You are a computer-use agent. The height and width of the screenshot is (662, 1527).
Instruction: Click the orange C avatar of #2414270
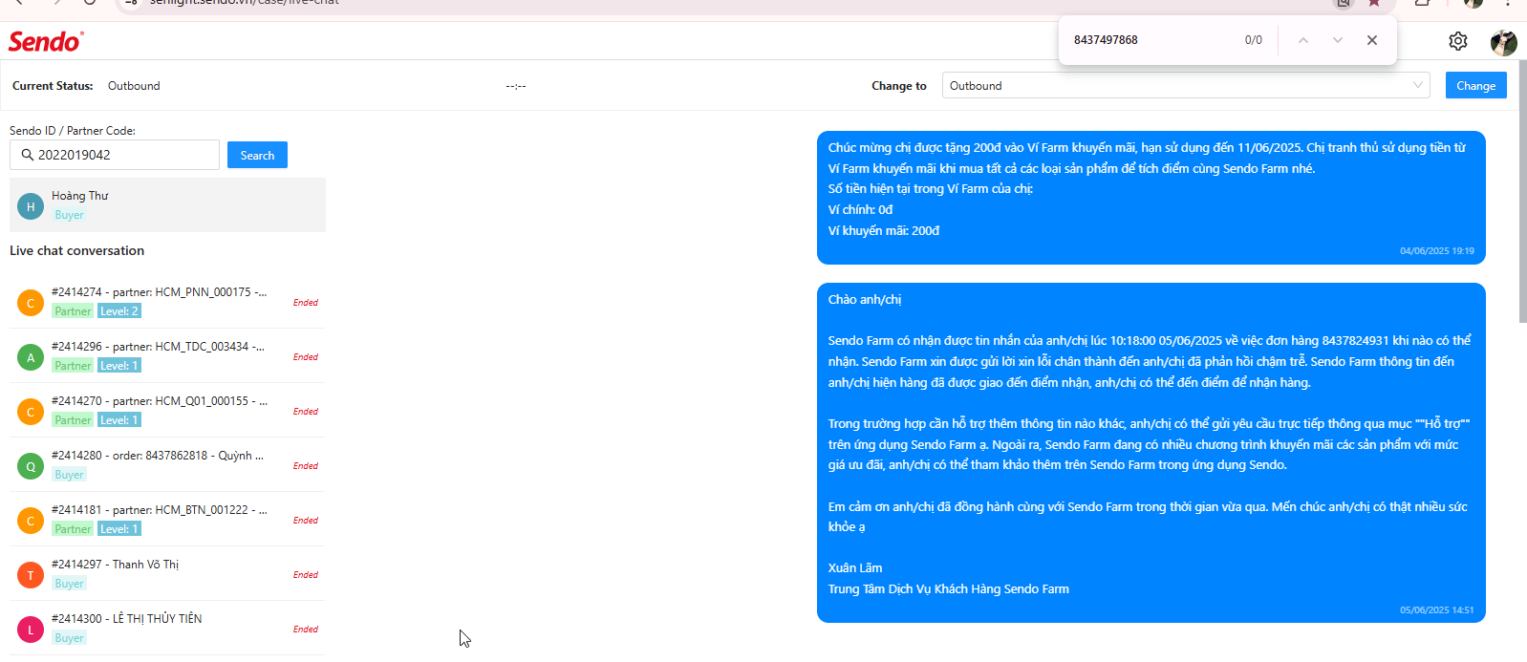click(x=31, y=412)
